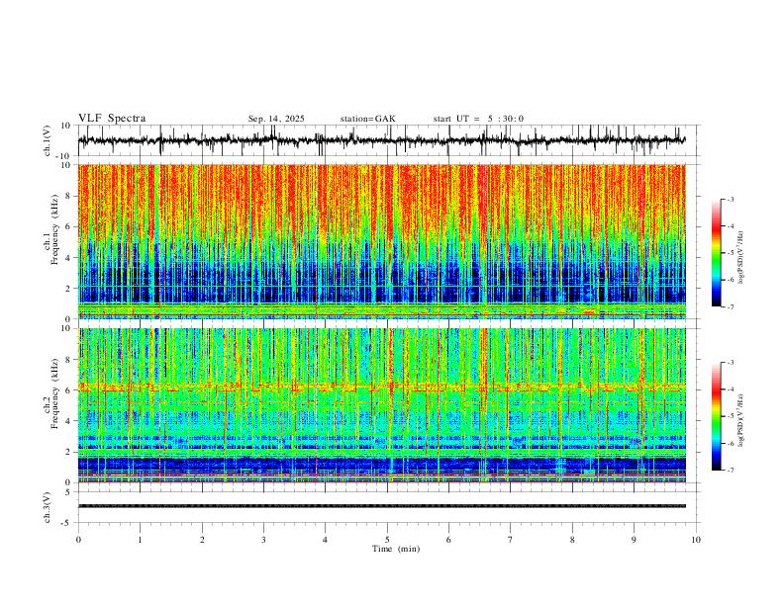
Task: Click the '3' tick on the time axis
Action: point(263,540)
